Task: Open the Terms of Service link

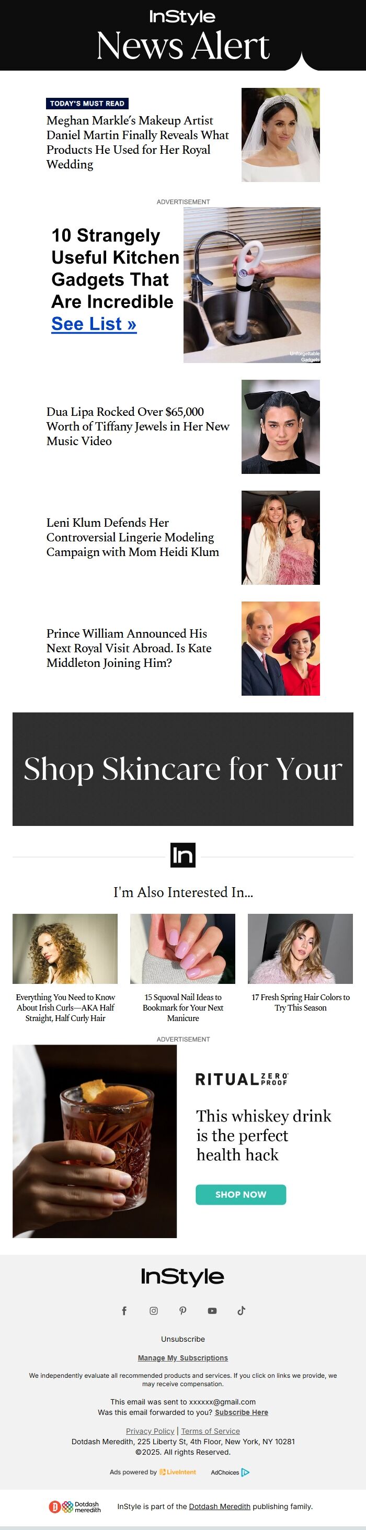Action: click(210, 1431)
